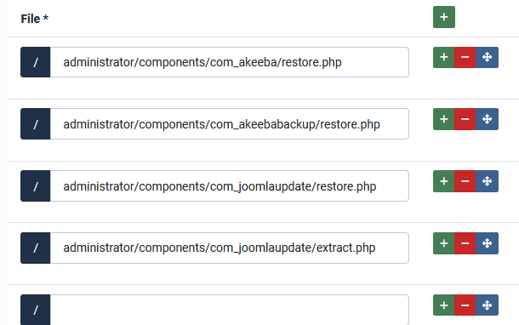
Task: Focus the com_akeebabackup/restore.php path field
Action: click(230, 123)
